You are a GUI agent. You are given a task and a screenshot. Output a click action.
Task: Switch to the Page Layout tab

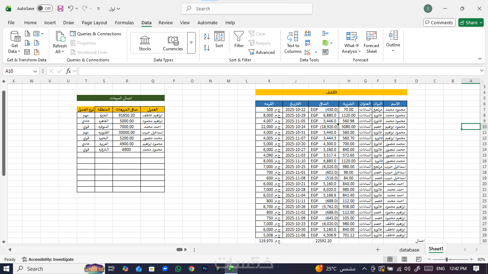[x=94, y=22]
